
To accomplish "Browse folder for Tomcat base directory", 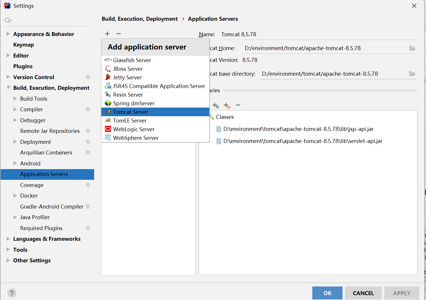I will point(412,74).
